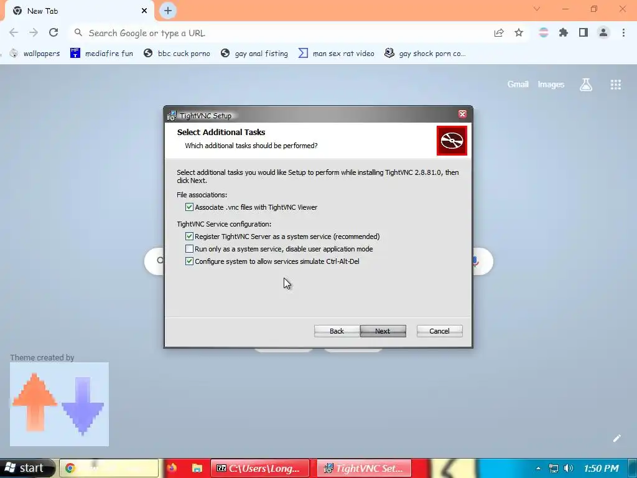The width and height of the screenshot is (637, 478).
Task: Click the Chrome reload icon
Action: 53,32
